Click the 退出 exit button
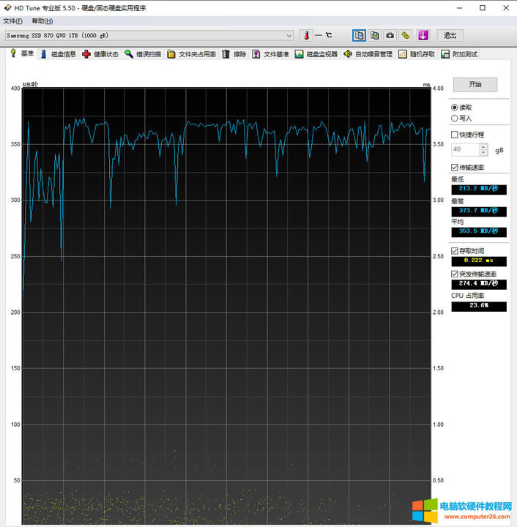The height and width of the screenshot is (527, 517). coord(450,35)
